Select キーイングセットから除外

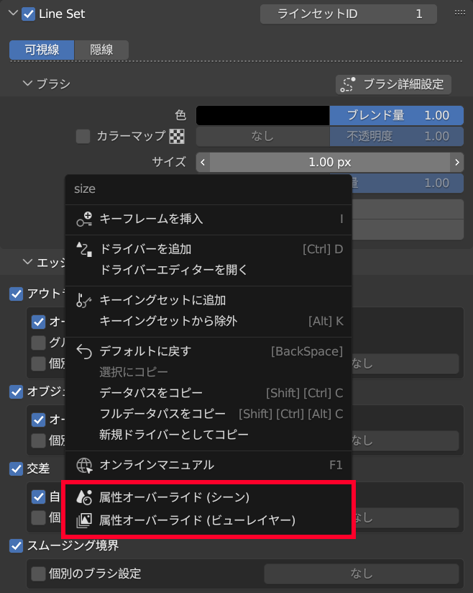208,321
